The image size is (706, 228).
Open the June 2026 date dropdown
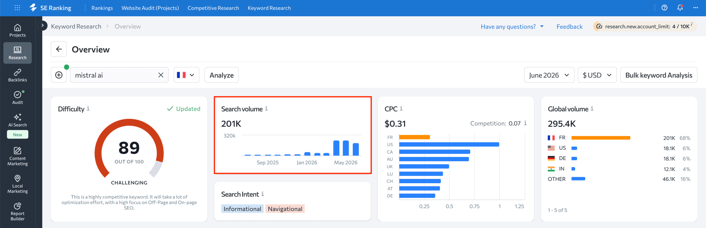(549, 75)
